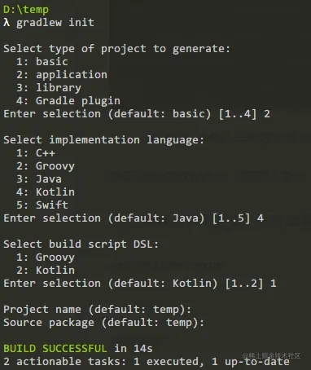Screen dimensions: 311x370
Task: Click '1: Groovy' under build script DSL
Action: coord(46,258)
